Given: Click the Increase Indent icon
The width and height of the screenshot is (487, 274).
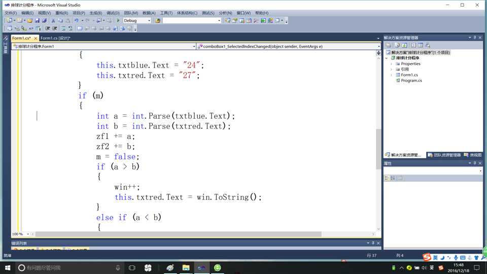Looking at the screenshot, I should coord(55,28).
